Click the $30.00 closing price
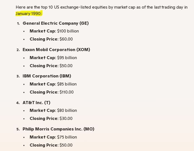This screenshot has height=151, width=194. pos(66,119)
